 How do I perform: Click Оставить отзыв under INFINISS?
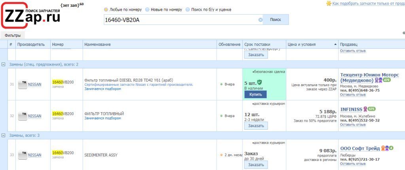(x=353, y=125)
